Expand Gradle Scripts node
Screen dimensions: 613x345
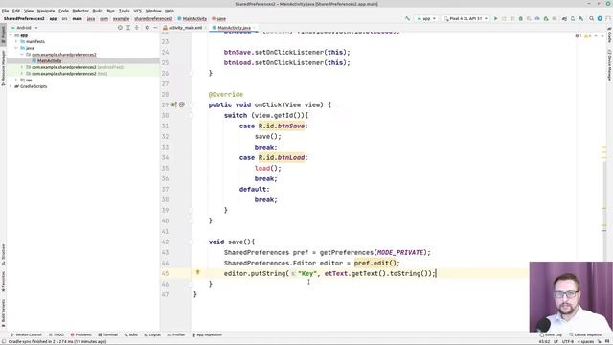click(11, 86)
